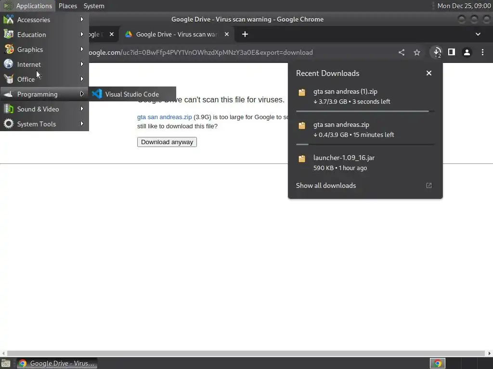Image resolution: width=493 pixels, height=369 pixels.
Task: Click the Chrome downloads toolbar icon
Action: (x=437, y=52)
